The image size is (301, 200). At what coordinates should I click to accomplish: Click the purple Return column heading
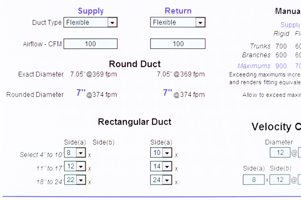pyautogui.click(x=178, y=11)
